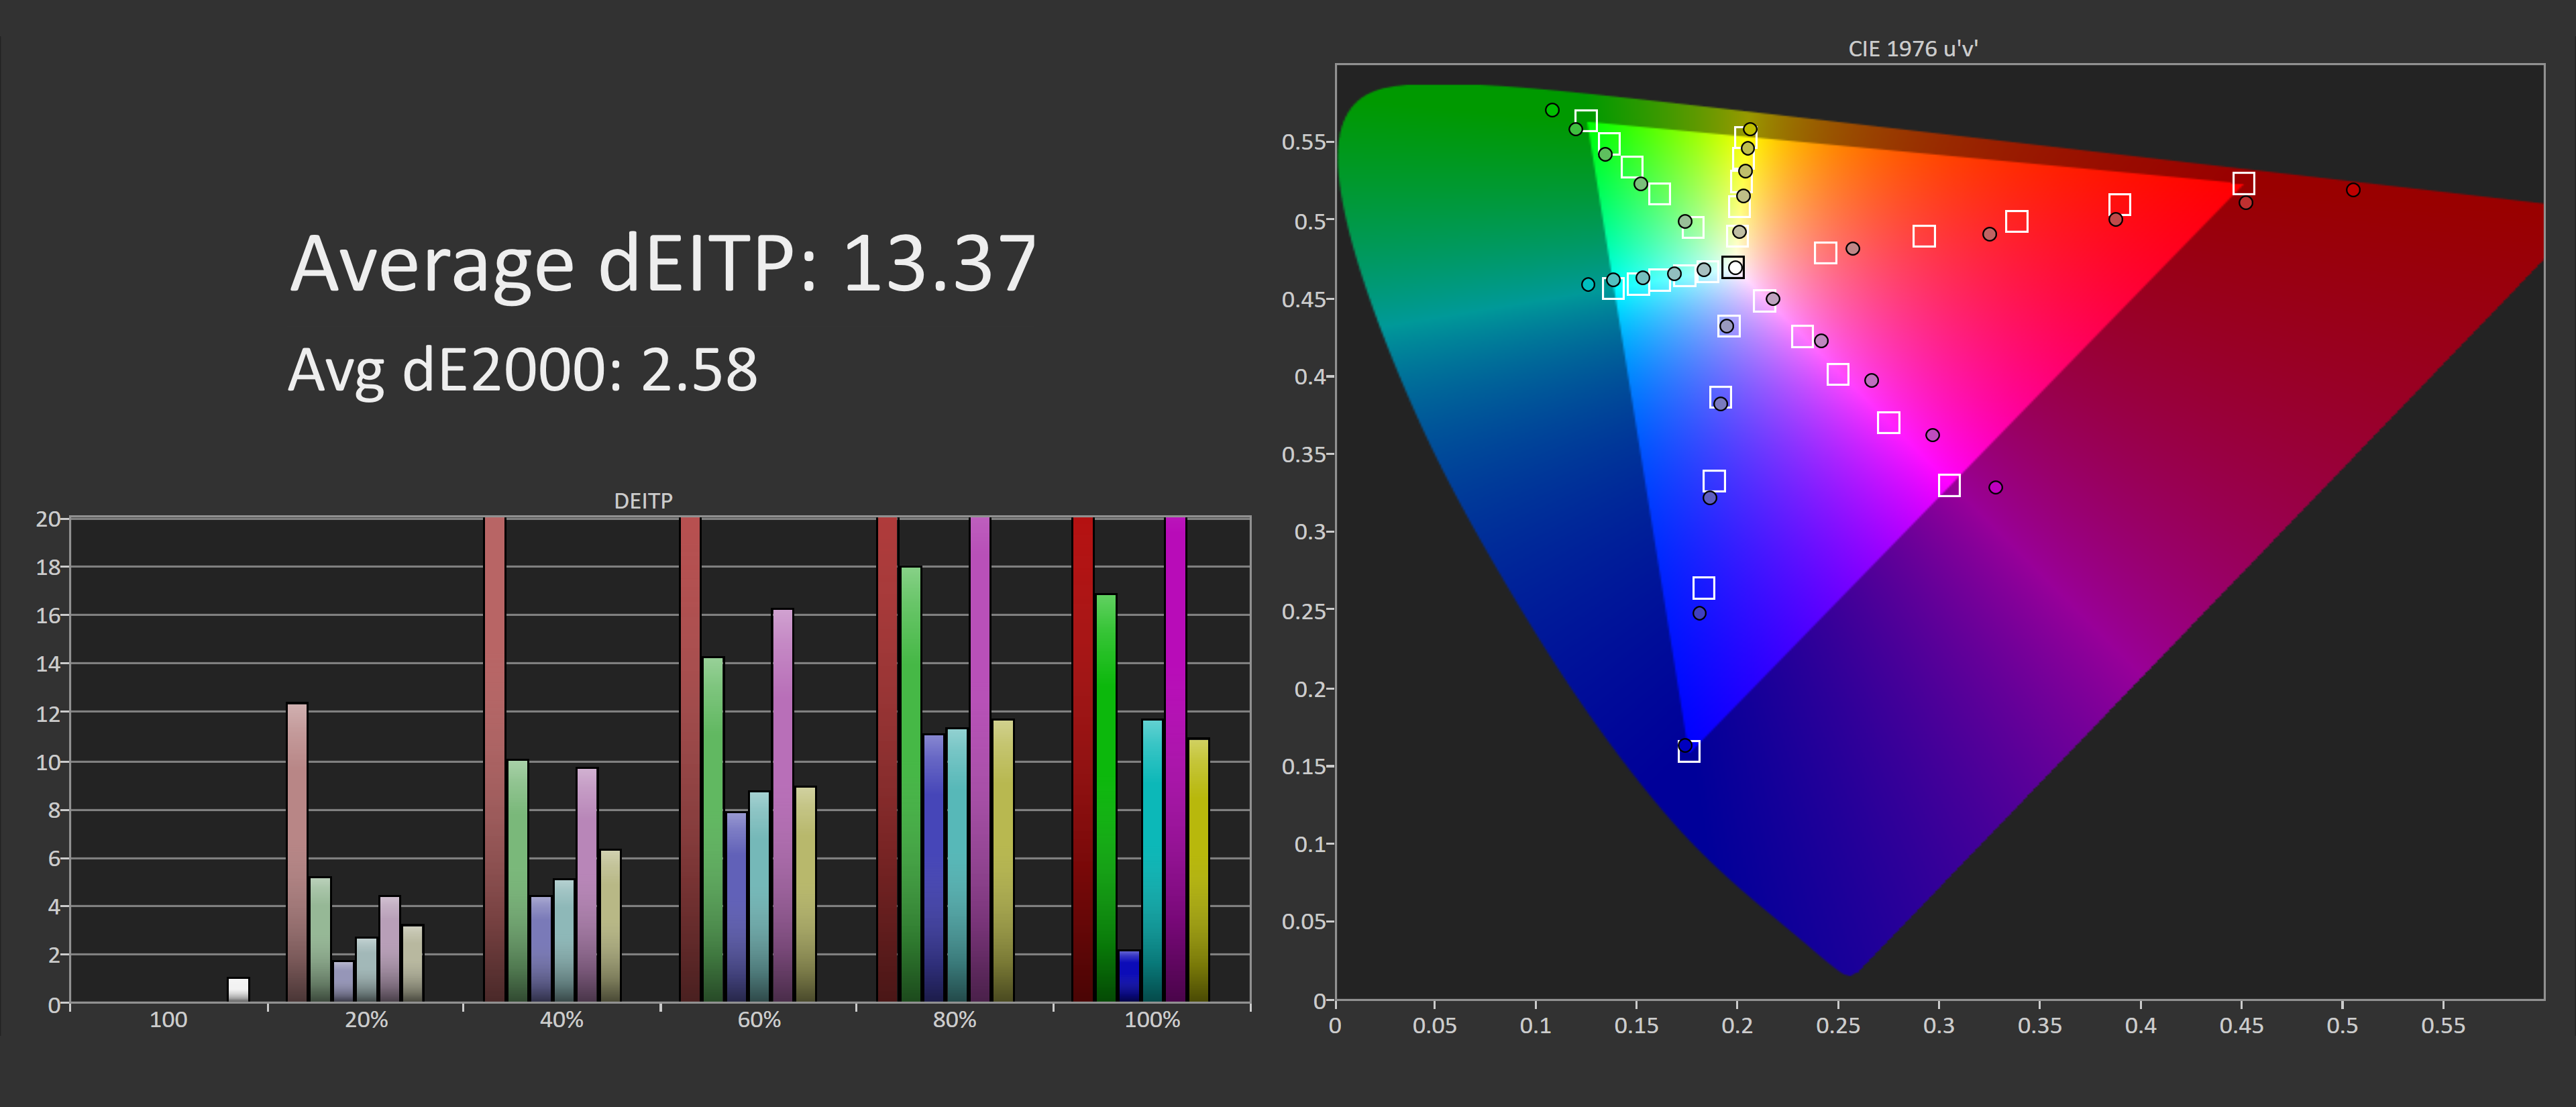
Task: Click the CIE 1976 u'v' chart title
Action: pyautogui.click(x=1912, y=49)
